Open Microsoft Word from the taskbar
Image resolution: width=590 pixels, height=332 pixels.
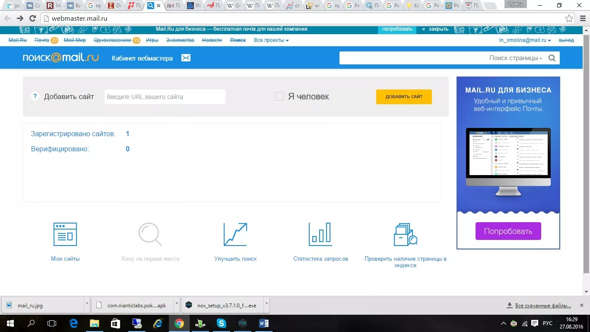tap(263, 323)
